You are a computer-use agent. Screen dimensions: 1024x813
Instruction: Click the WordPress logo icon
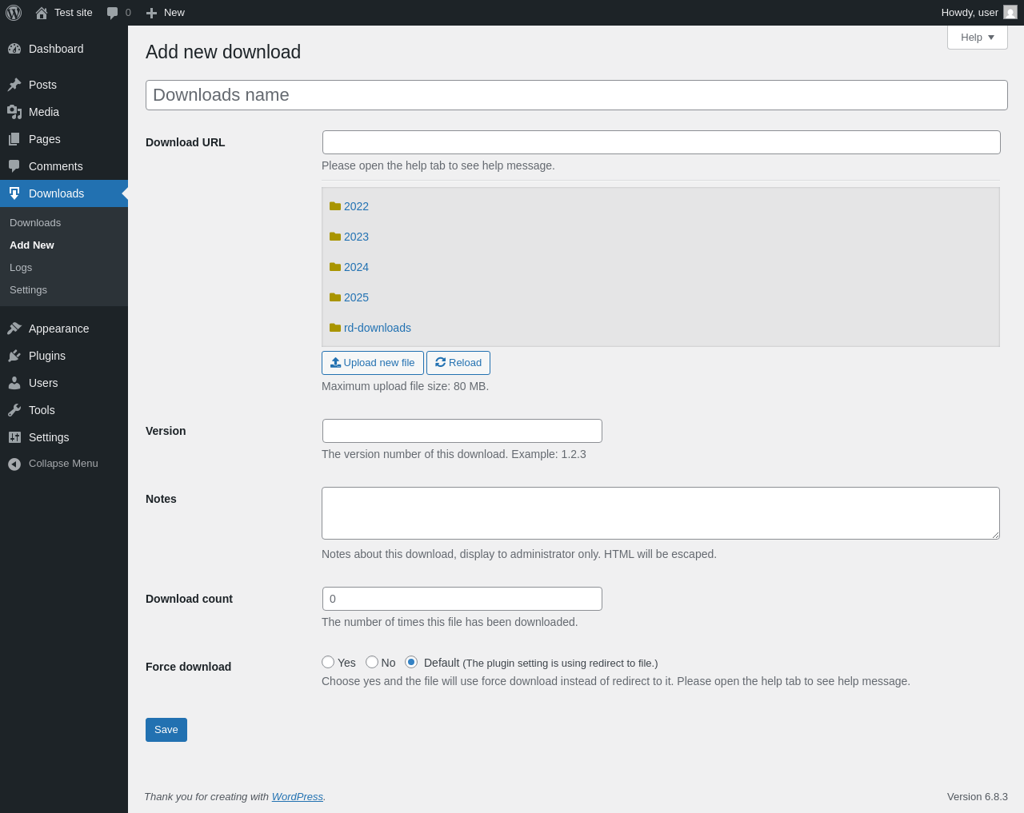(14, 13)
